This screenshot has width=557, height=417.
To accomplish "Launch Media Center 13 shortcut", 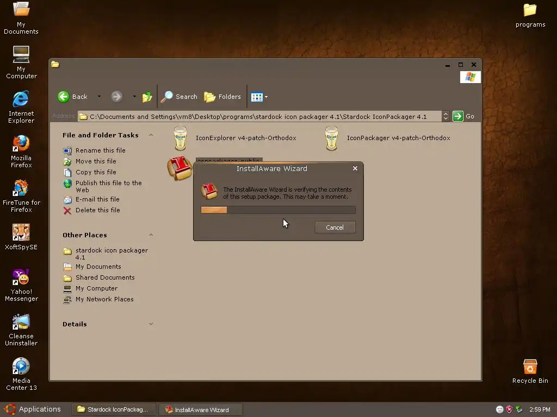I will point(21,374).
